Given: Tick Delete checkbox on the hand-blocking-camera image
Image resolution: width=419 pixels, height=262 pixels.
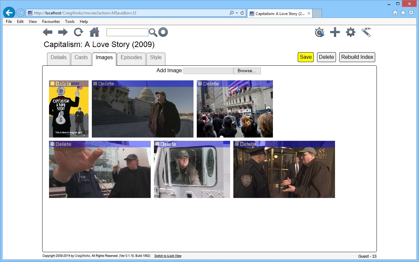Looking at the screenshot, I should 52,144.
